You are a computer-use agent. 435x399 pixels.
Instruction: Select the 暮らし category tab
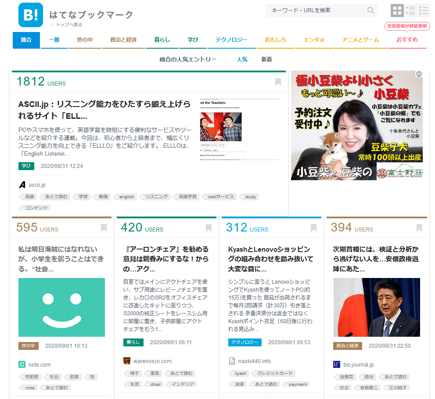tap(162, 40)
